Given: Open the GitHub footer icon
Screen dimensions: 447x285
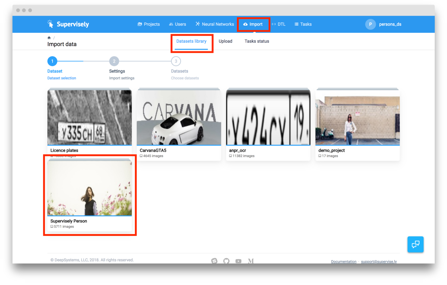Looking at the screenshot, I should pyautogui.click(x=226, y=261).
